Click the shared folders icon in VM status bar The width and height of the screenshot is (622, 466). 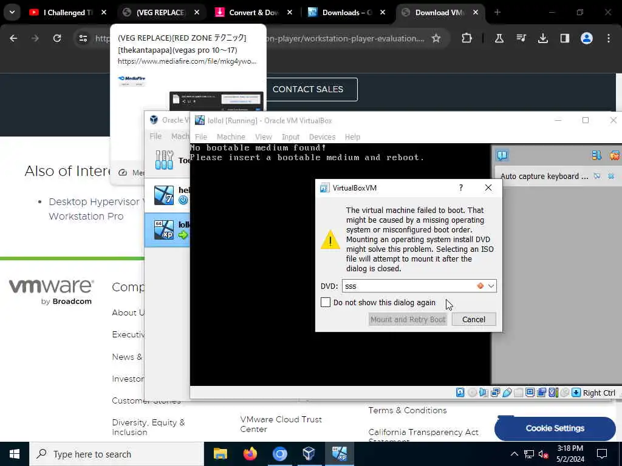point(519,393)
